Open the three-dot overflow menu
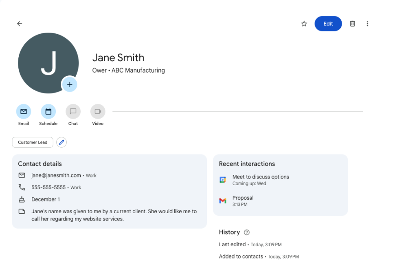Viewport: 417px width, 265px height. [x=367, y=23]
